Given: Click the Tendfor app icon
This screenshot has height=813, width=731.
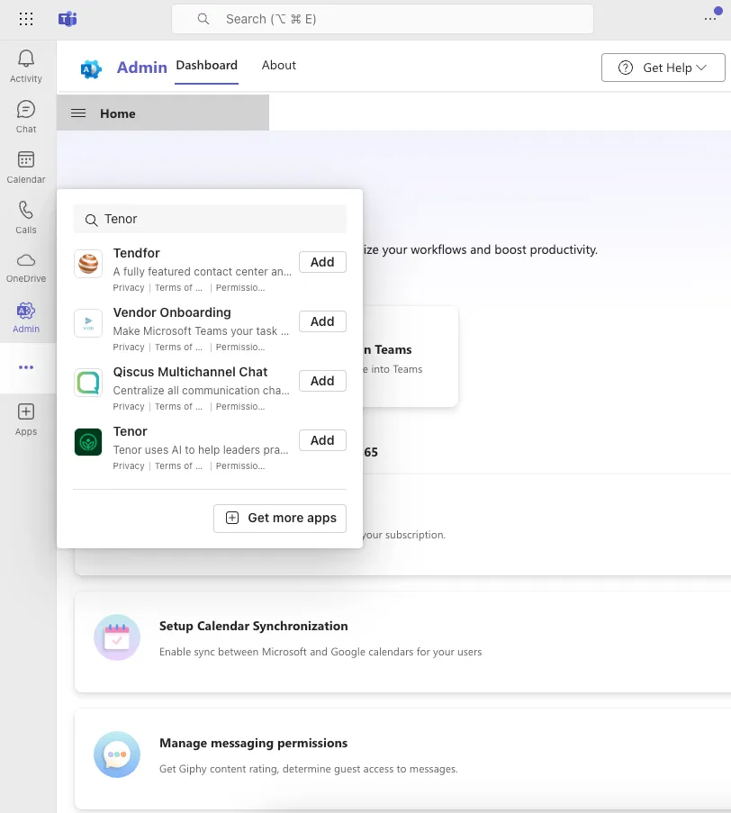Looking at the screenshot, I should (x=88, y=264).
